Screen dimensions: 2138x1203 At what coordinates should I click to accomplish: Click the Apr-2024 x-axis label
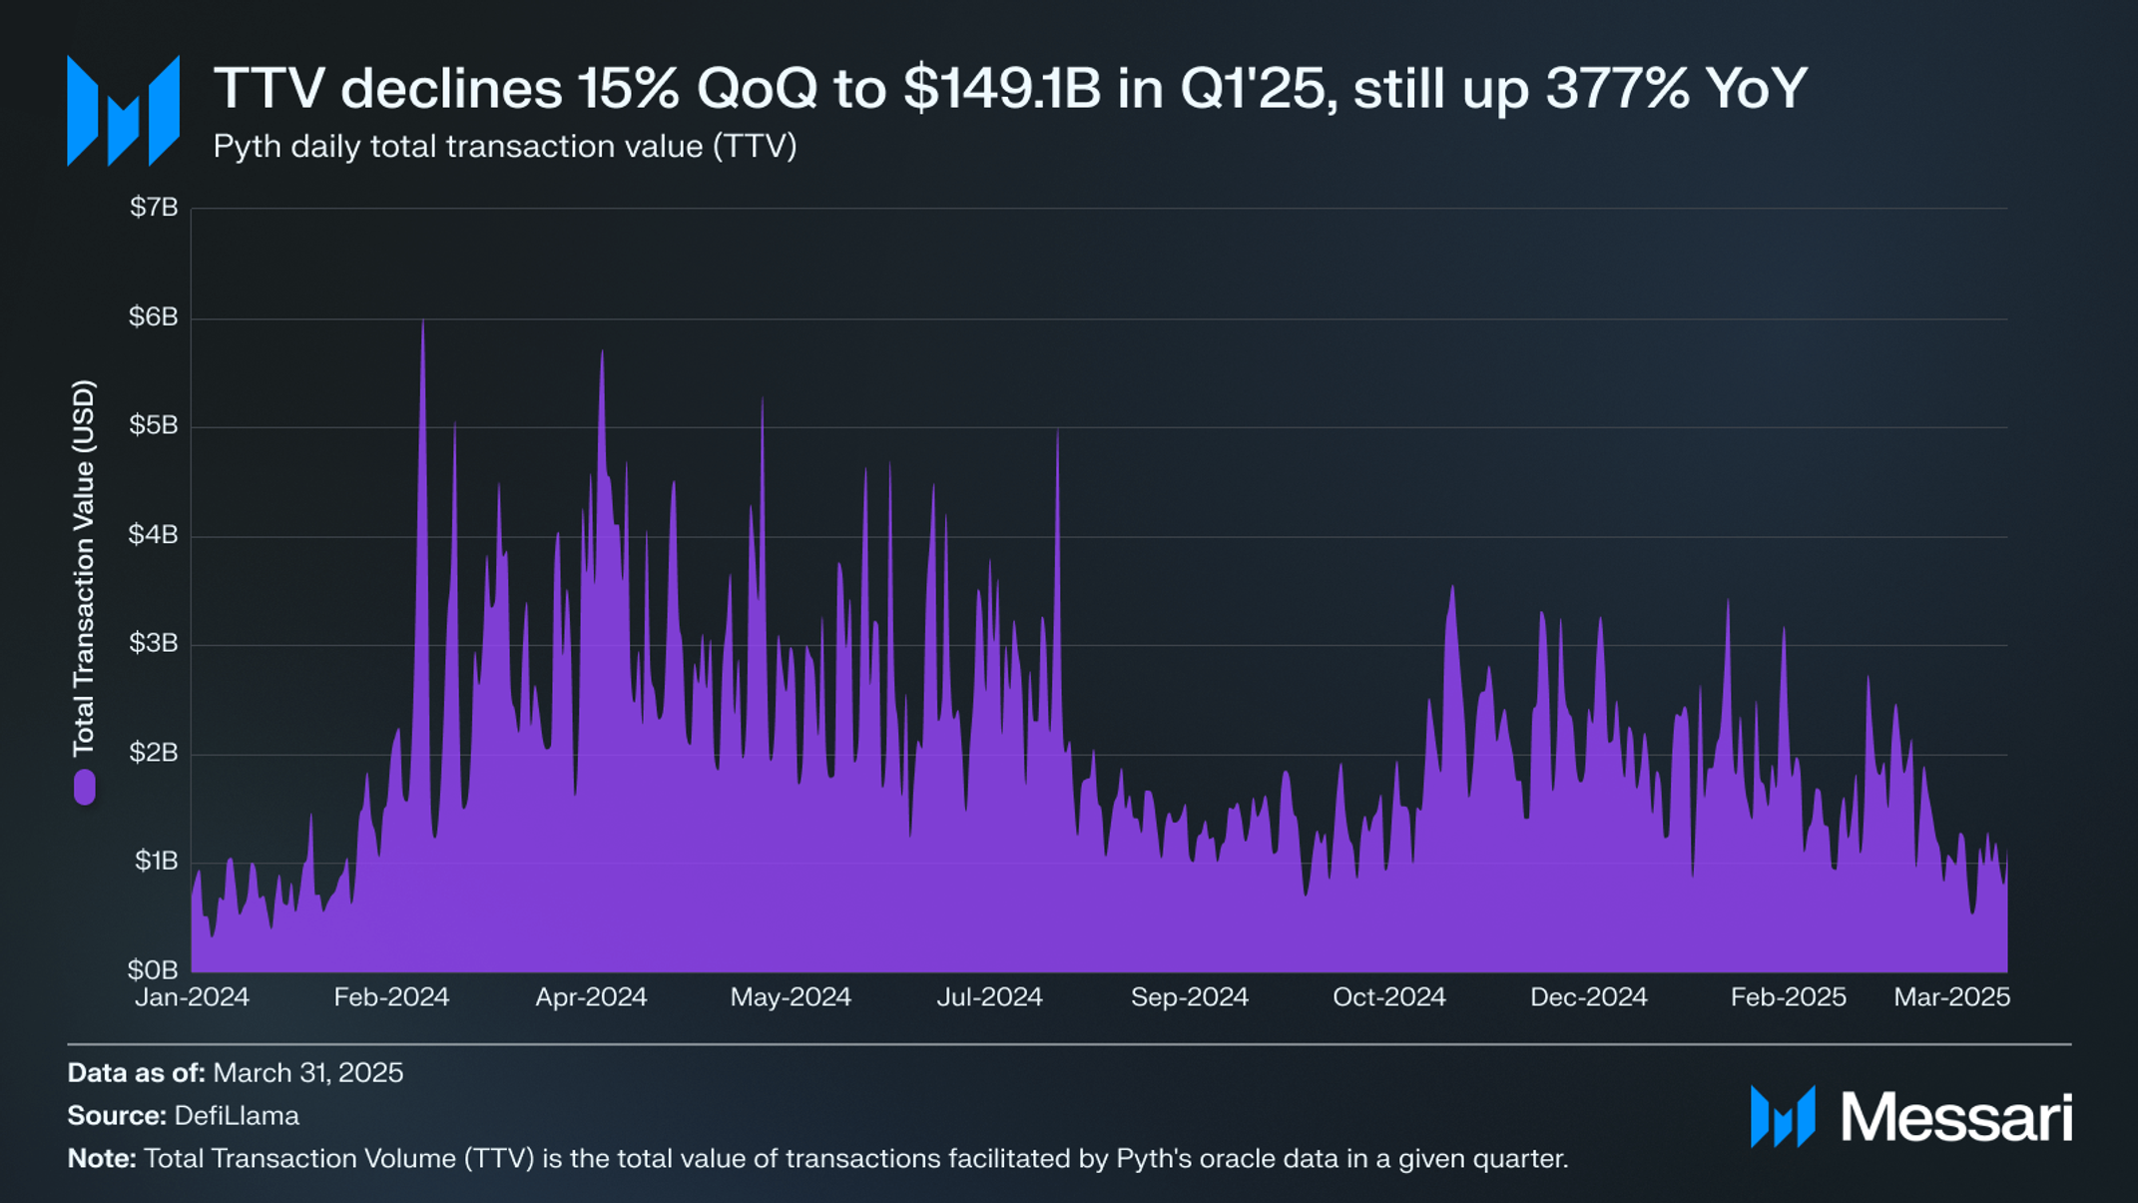[x=591, y=997]
